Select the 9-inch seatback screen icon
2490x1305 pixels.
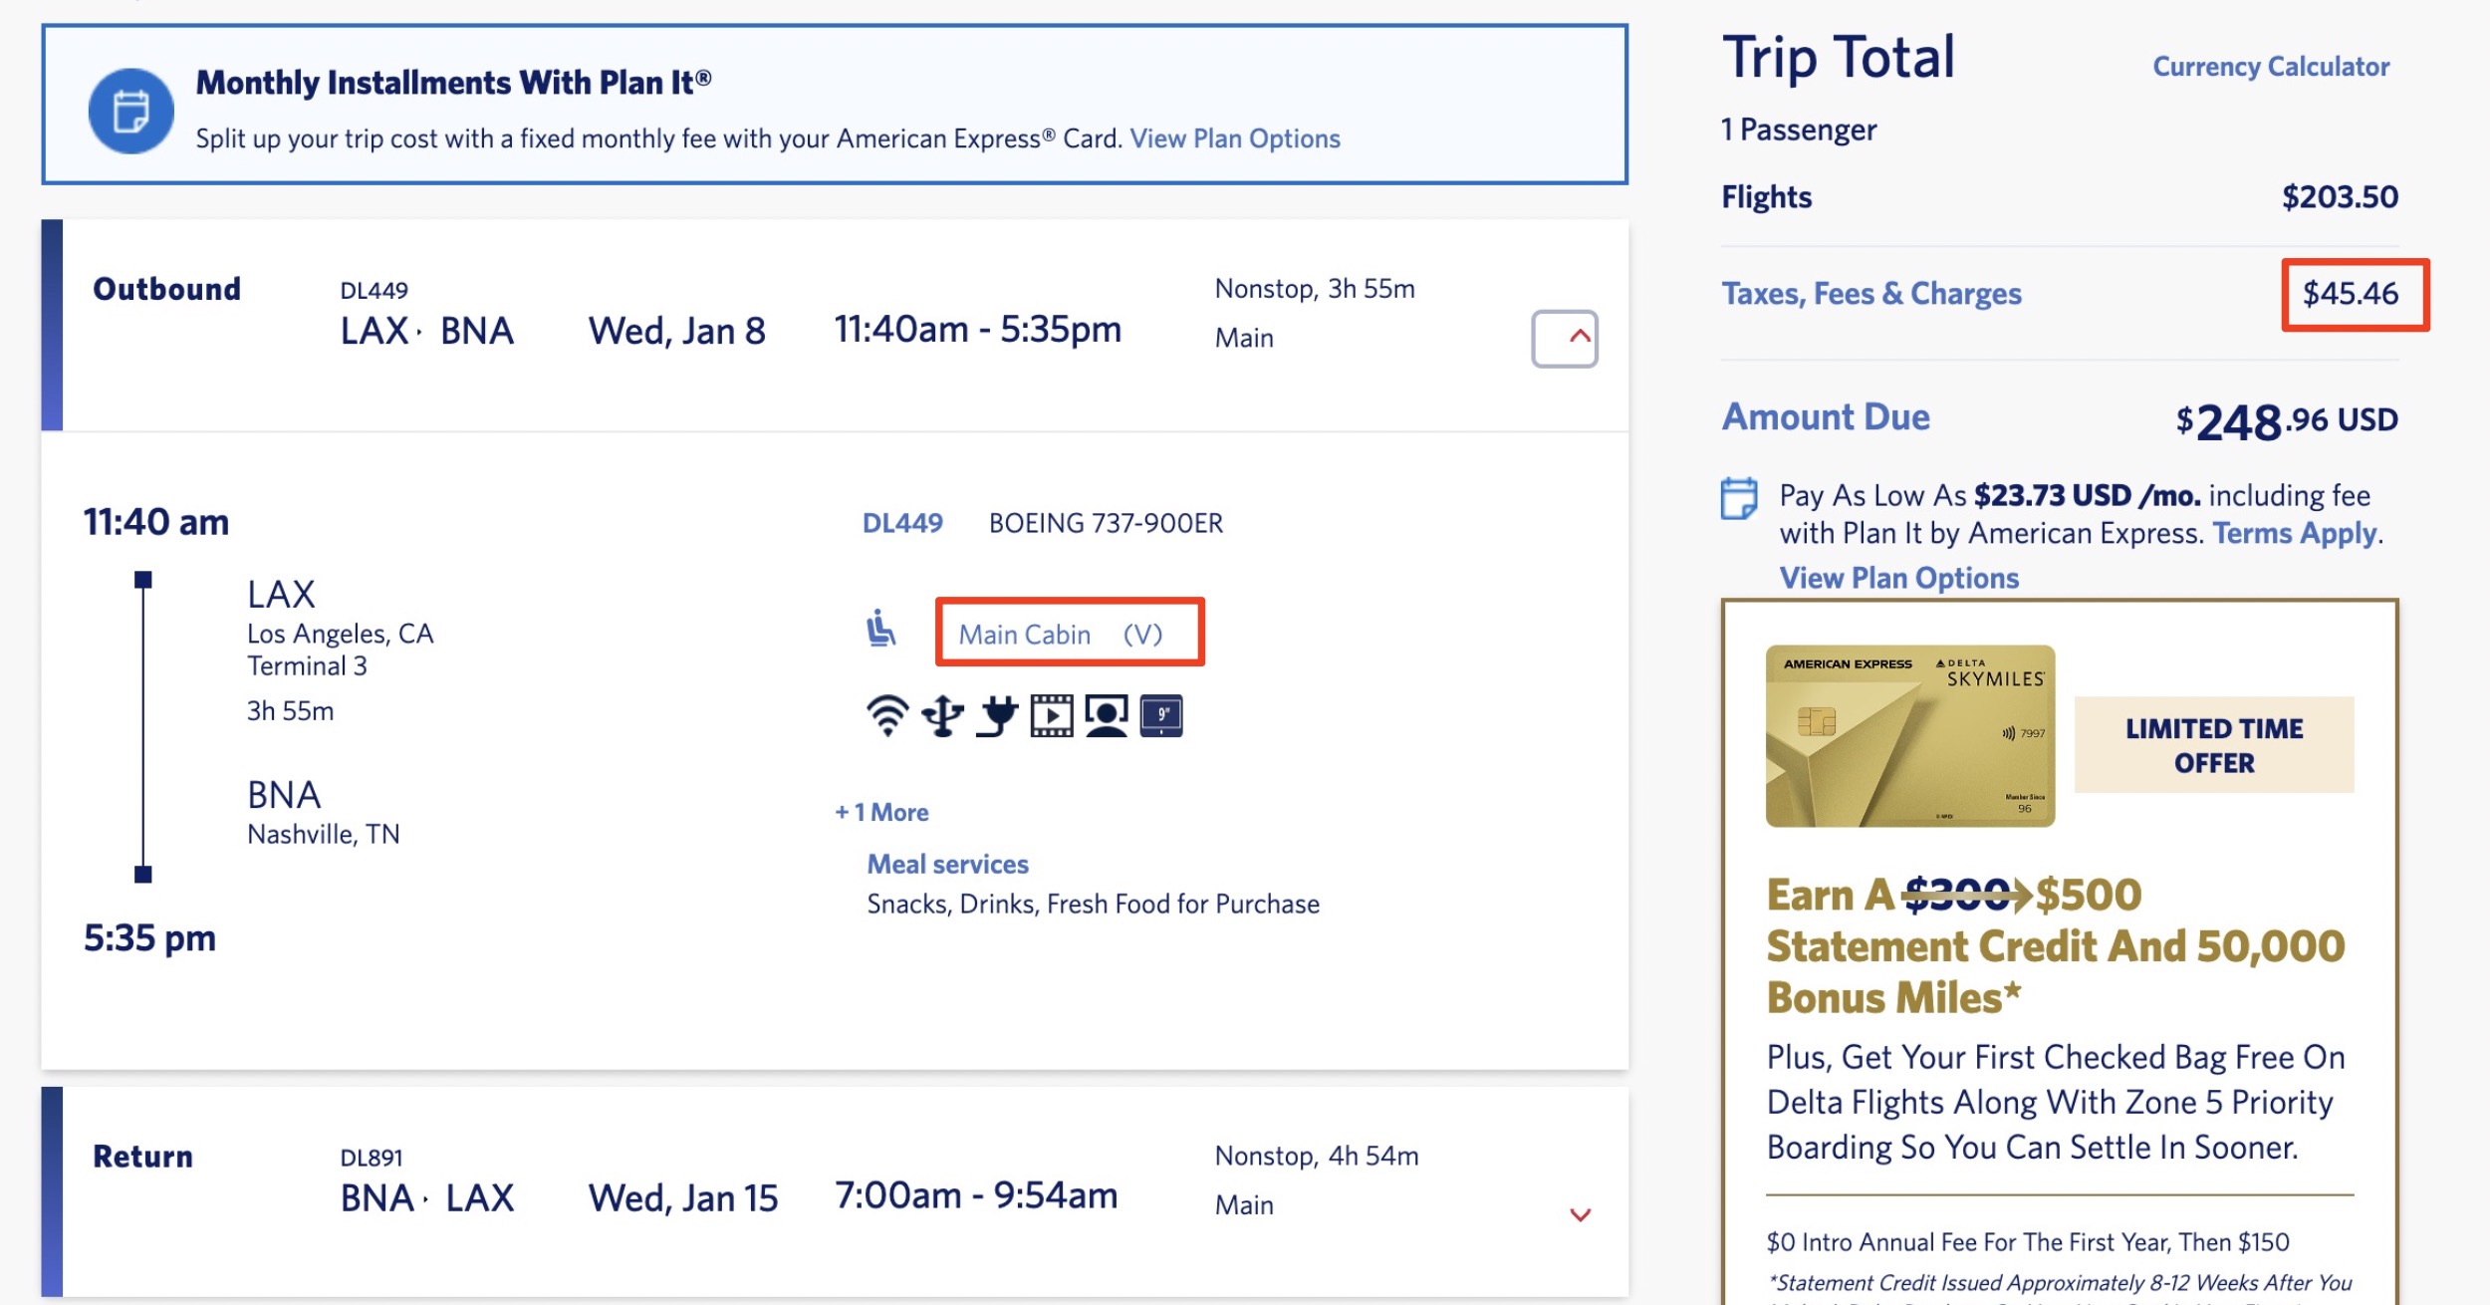(1165, 715)
